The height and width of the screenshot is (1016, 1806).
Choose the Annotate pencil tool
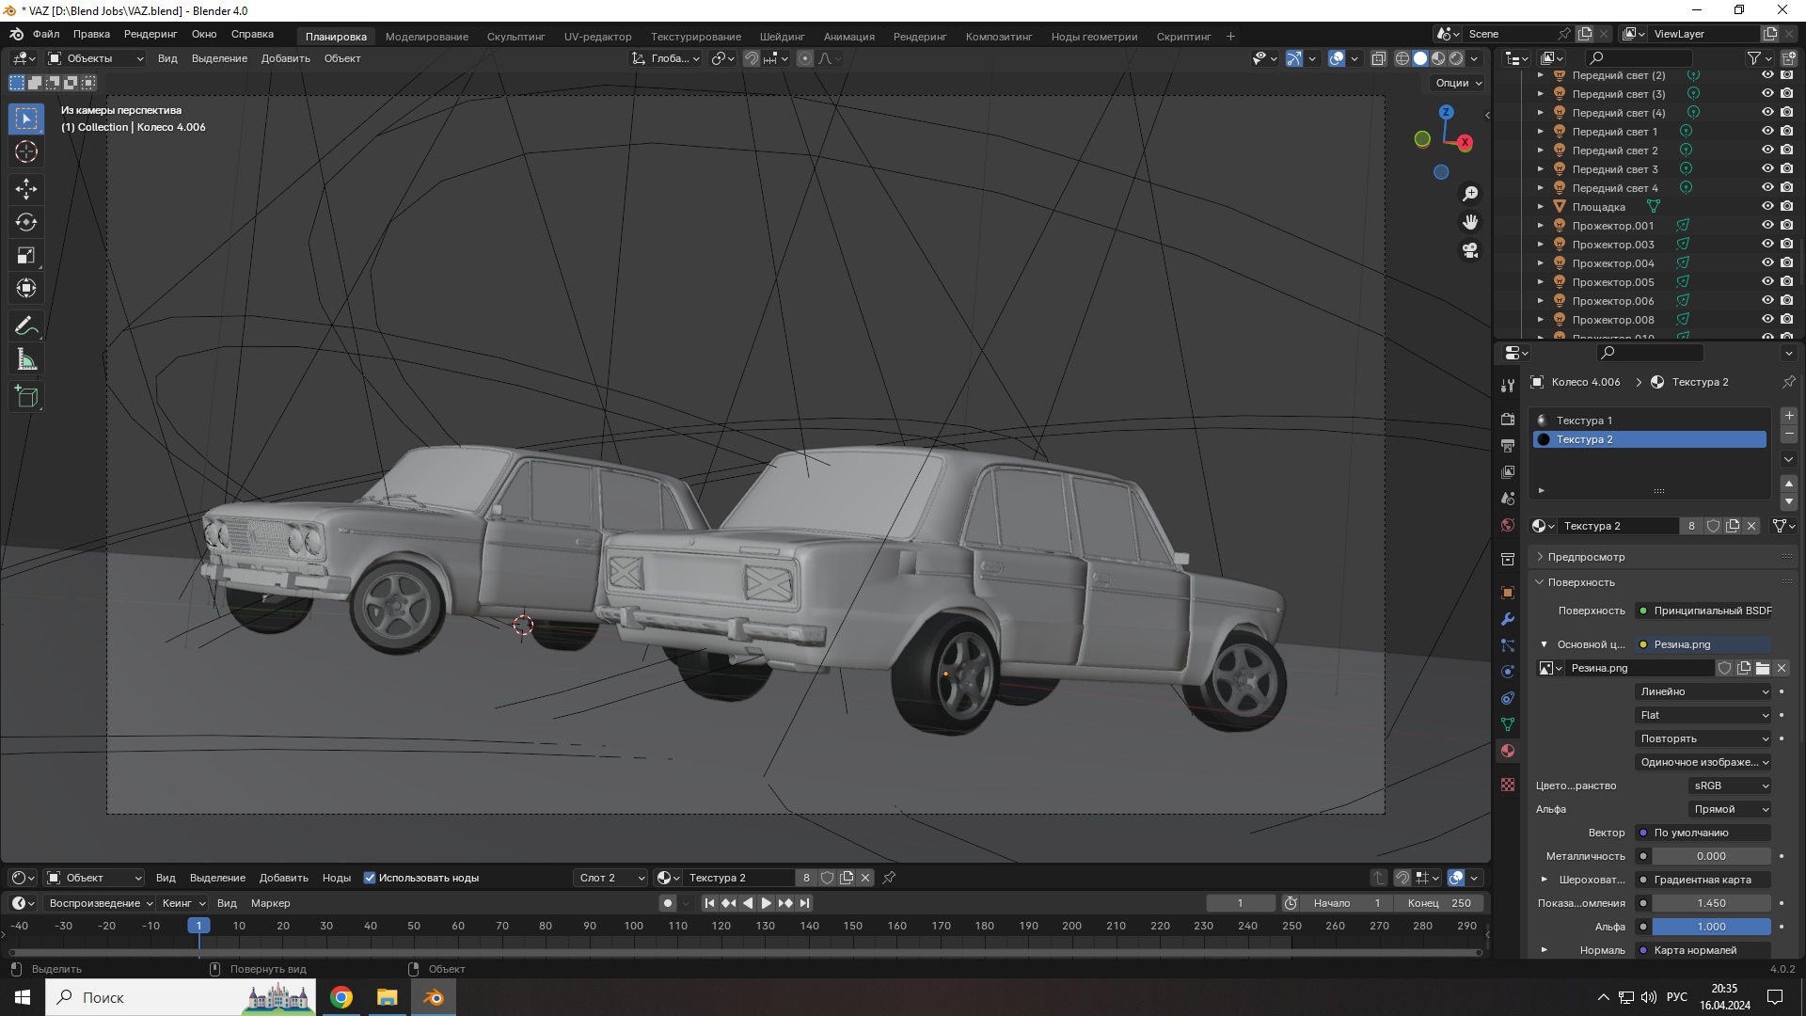click(x=26, y=326)
